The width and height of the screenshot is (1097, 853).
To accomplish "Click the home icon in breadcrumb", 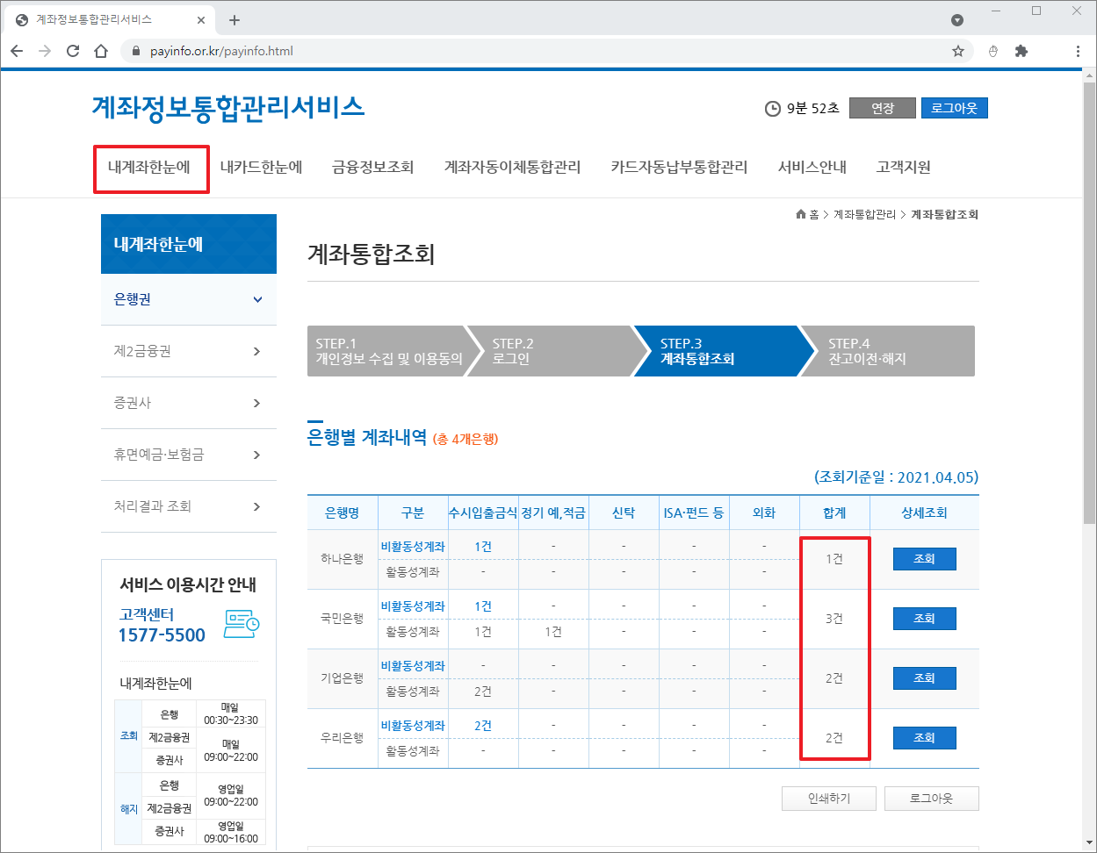I will 800,214.
